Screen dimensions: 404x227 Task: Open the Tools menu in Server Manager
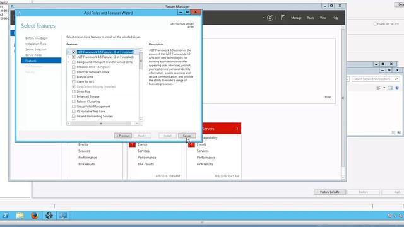[x=310, y=18]
